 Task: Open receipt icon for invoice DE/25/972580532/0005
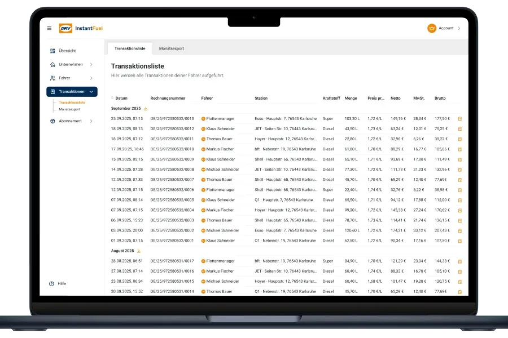point(459,200)
